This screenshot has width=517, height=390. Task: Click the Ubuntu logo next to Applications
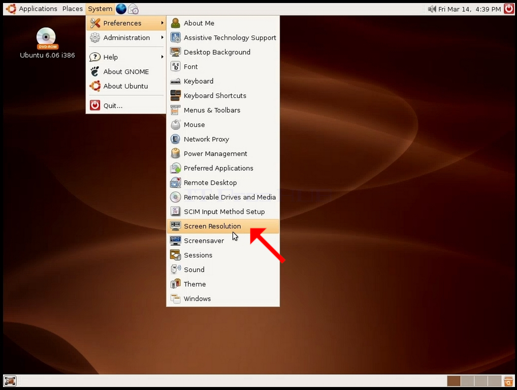pos(11,9)
